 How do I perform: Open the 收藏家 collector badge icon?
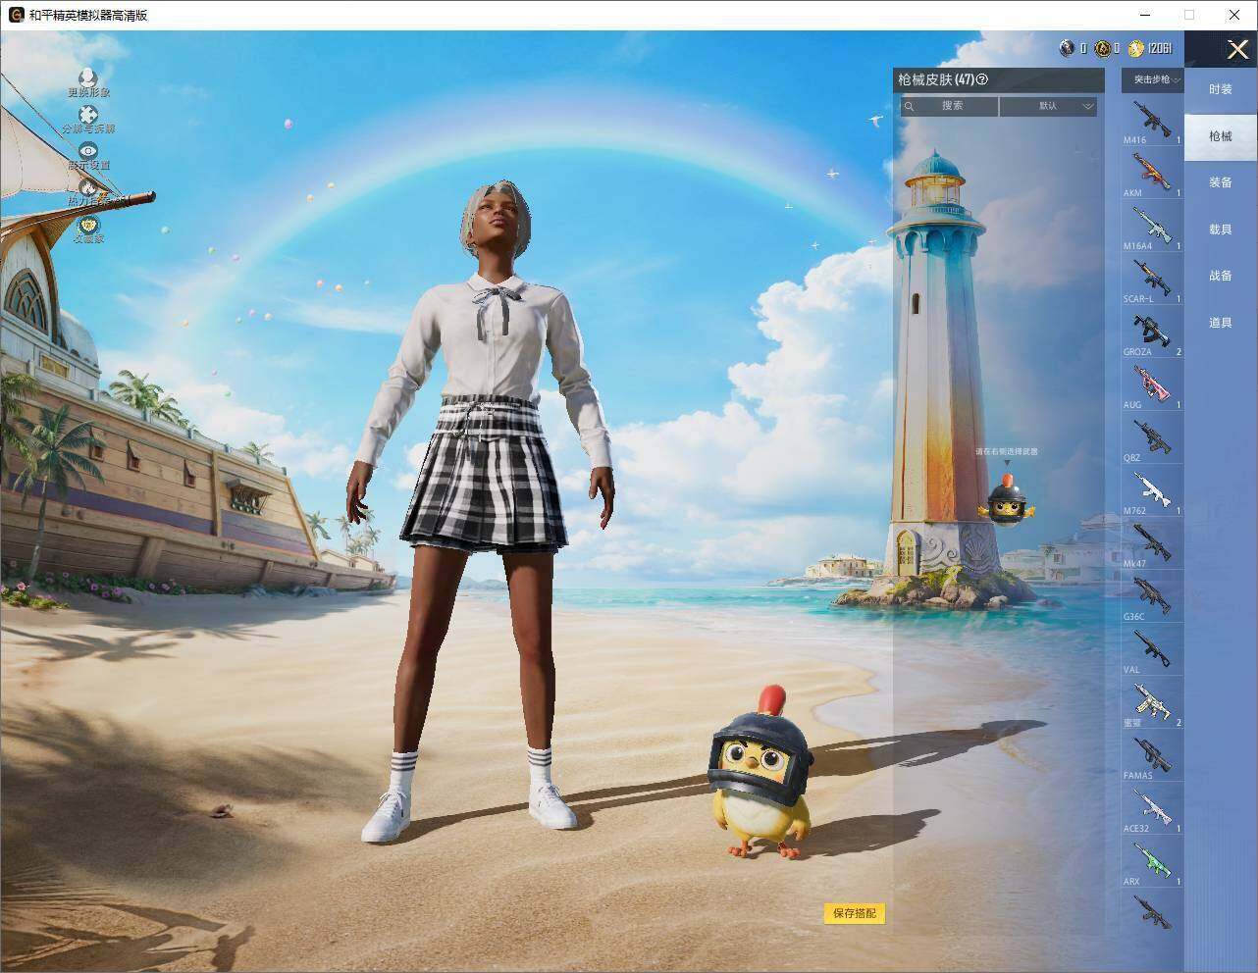(88, 224)
